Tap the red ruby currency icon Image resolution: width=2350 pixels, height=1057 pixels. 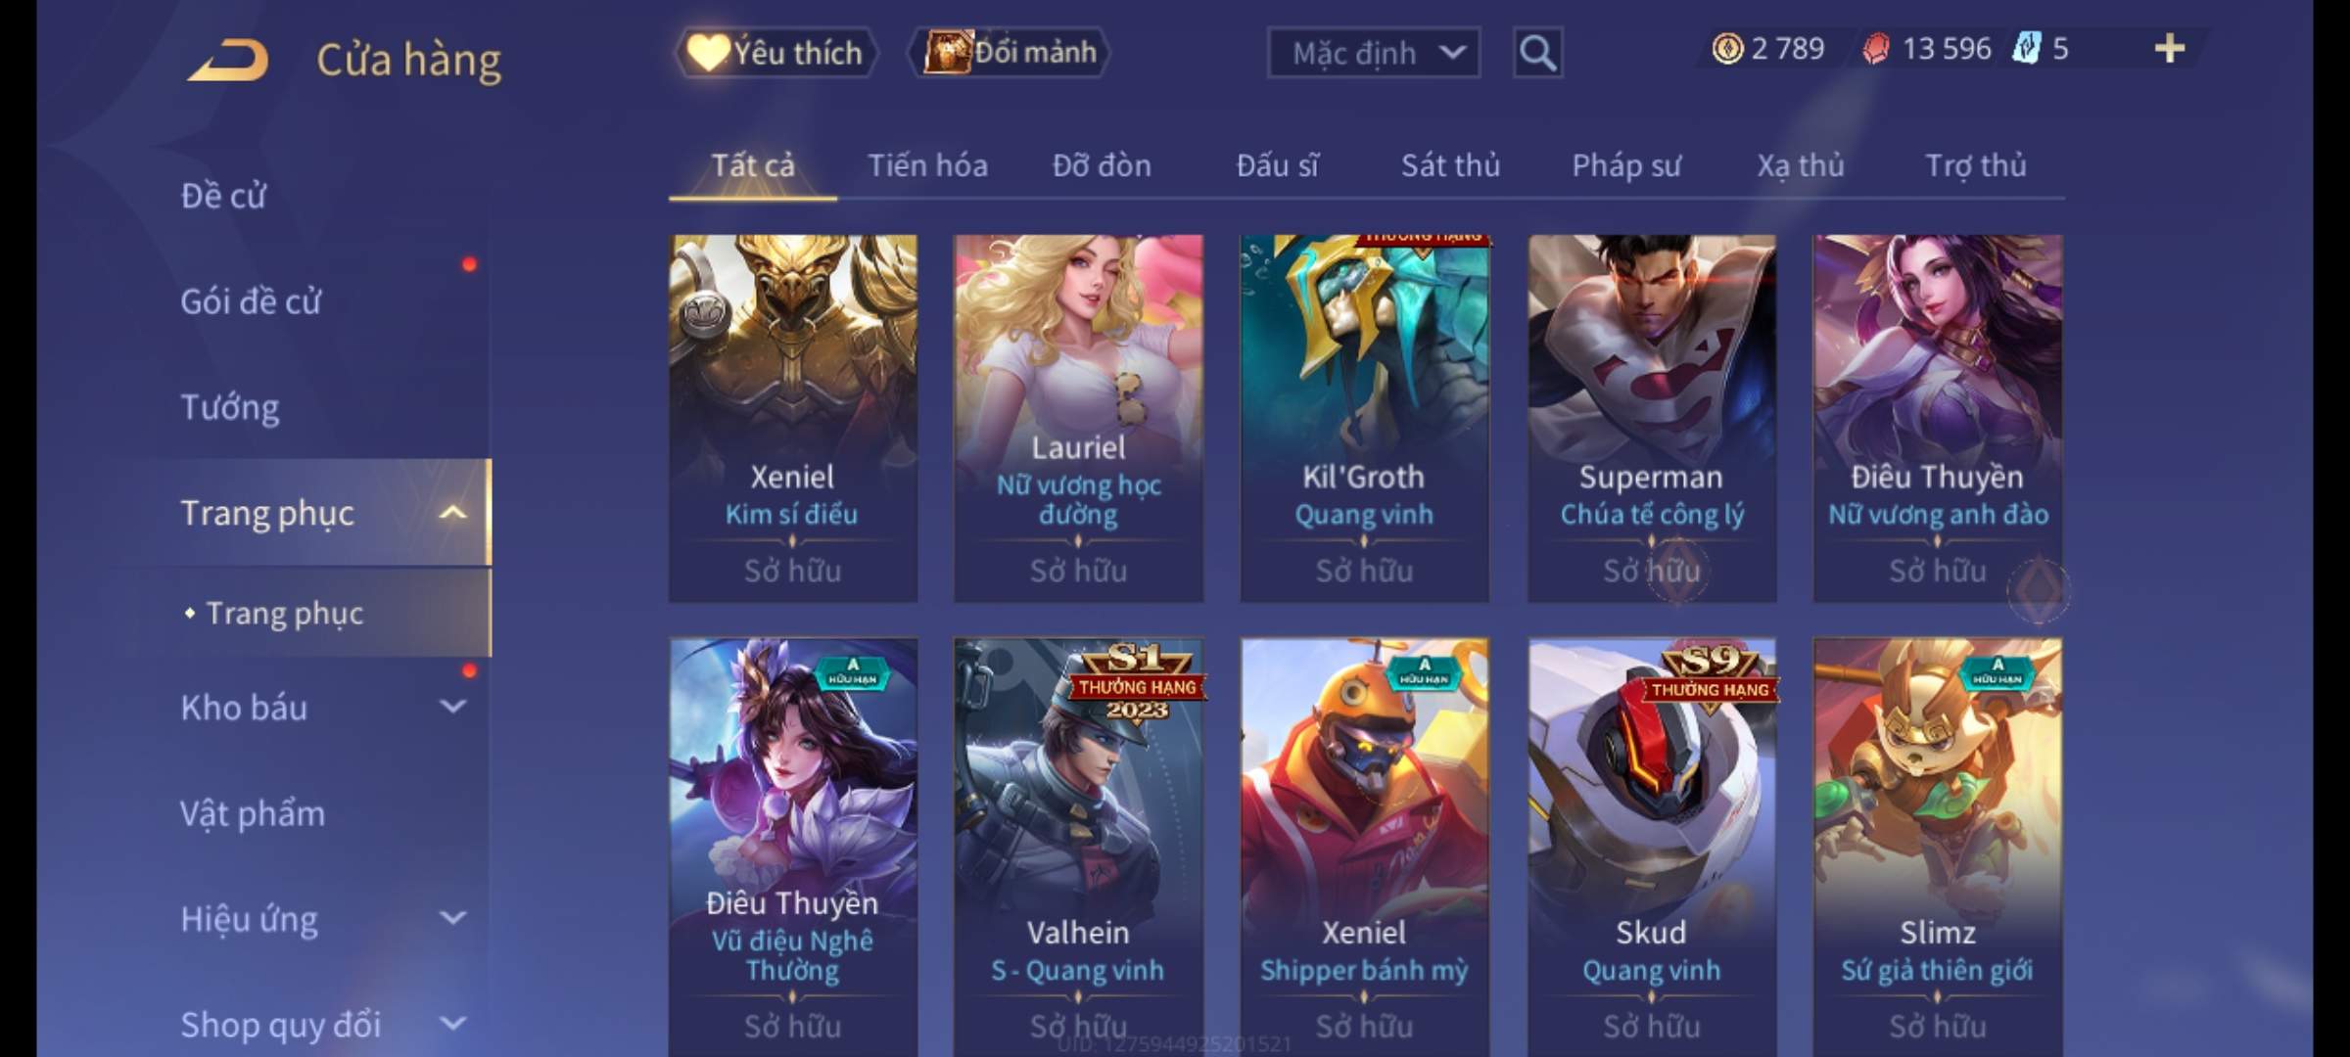pos(1876,49)
